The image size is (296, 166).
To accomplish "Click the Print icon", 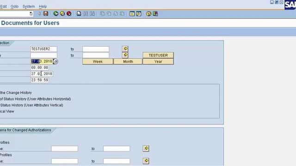I will [79, 13].
